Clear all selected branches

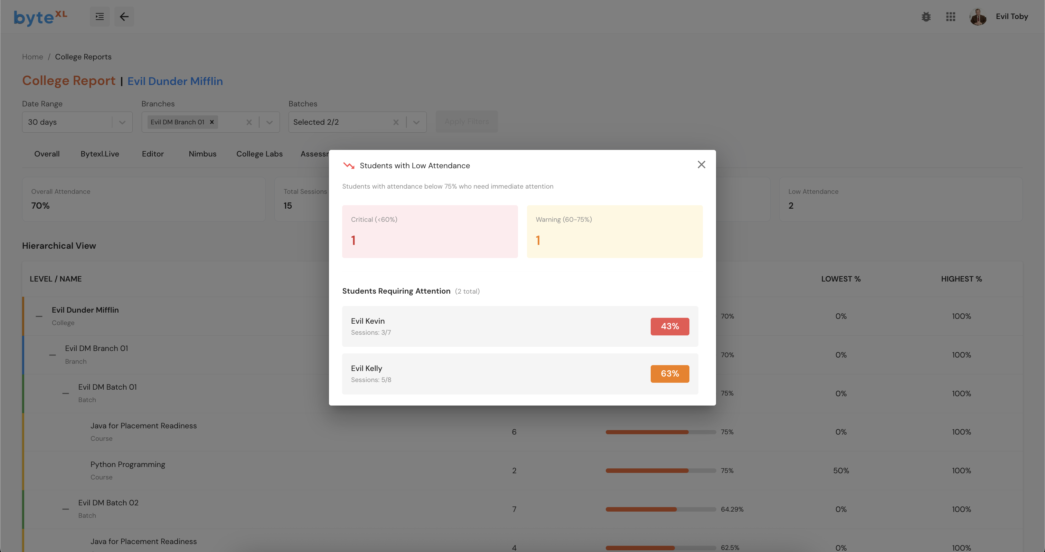click(x=249, y=122)
